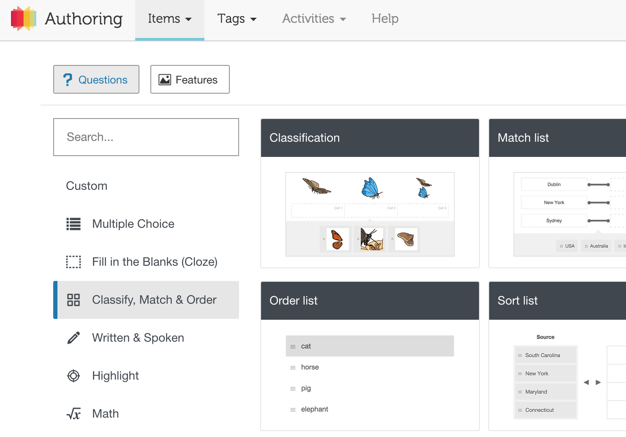Select the Highlight category
The height and width of the screenshot is (437, 626).
[146, 376]
